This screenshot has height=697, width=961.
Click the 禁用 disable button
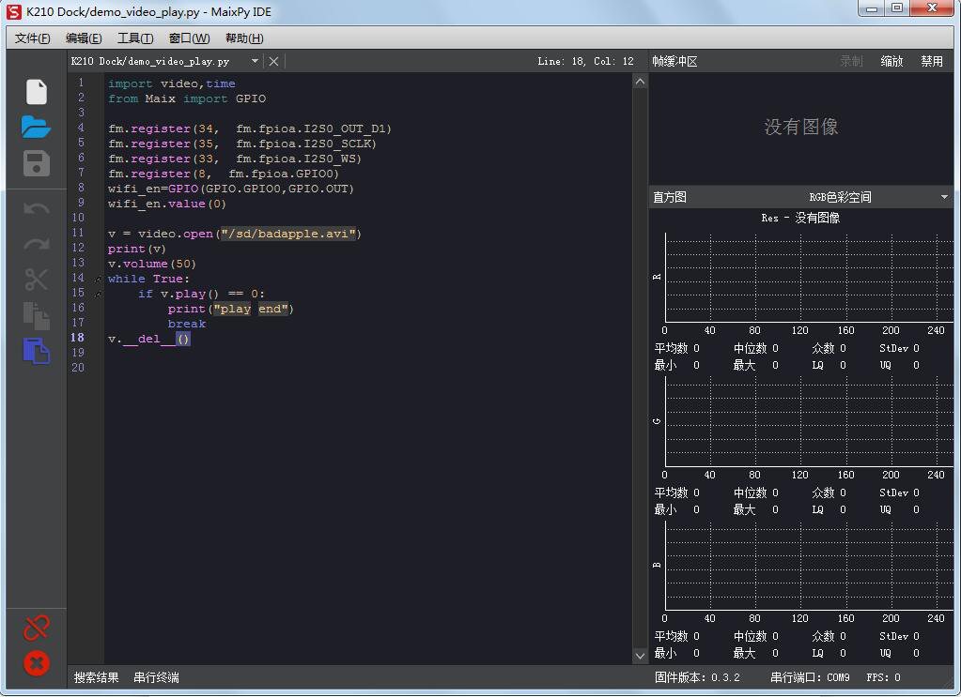click(932, 61)
